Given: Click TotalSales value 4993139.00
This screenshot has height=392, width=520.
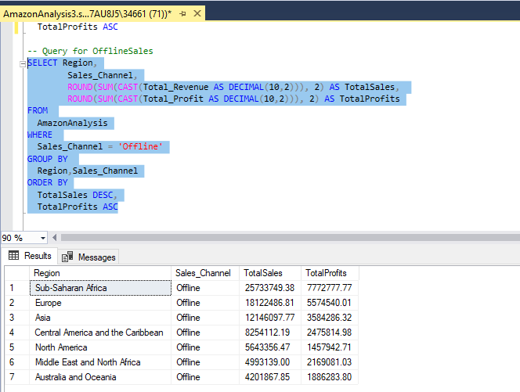Looking at the screenshot, I should click(270, 362).
